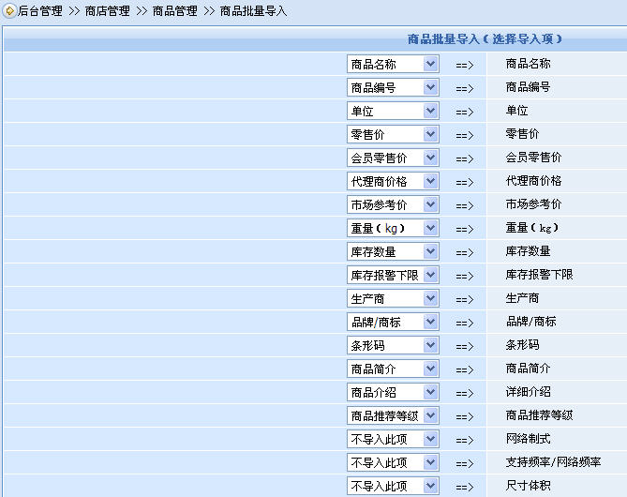Open the dropdown mapped to 尺寸体积
The image size is (627, 497).
pos(392,486)
